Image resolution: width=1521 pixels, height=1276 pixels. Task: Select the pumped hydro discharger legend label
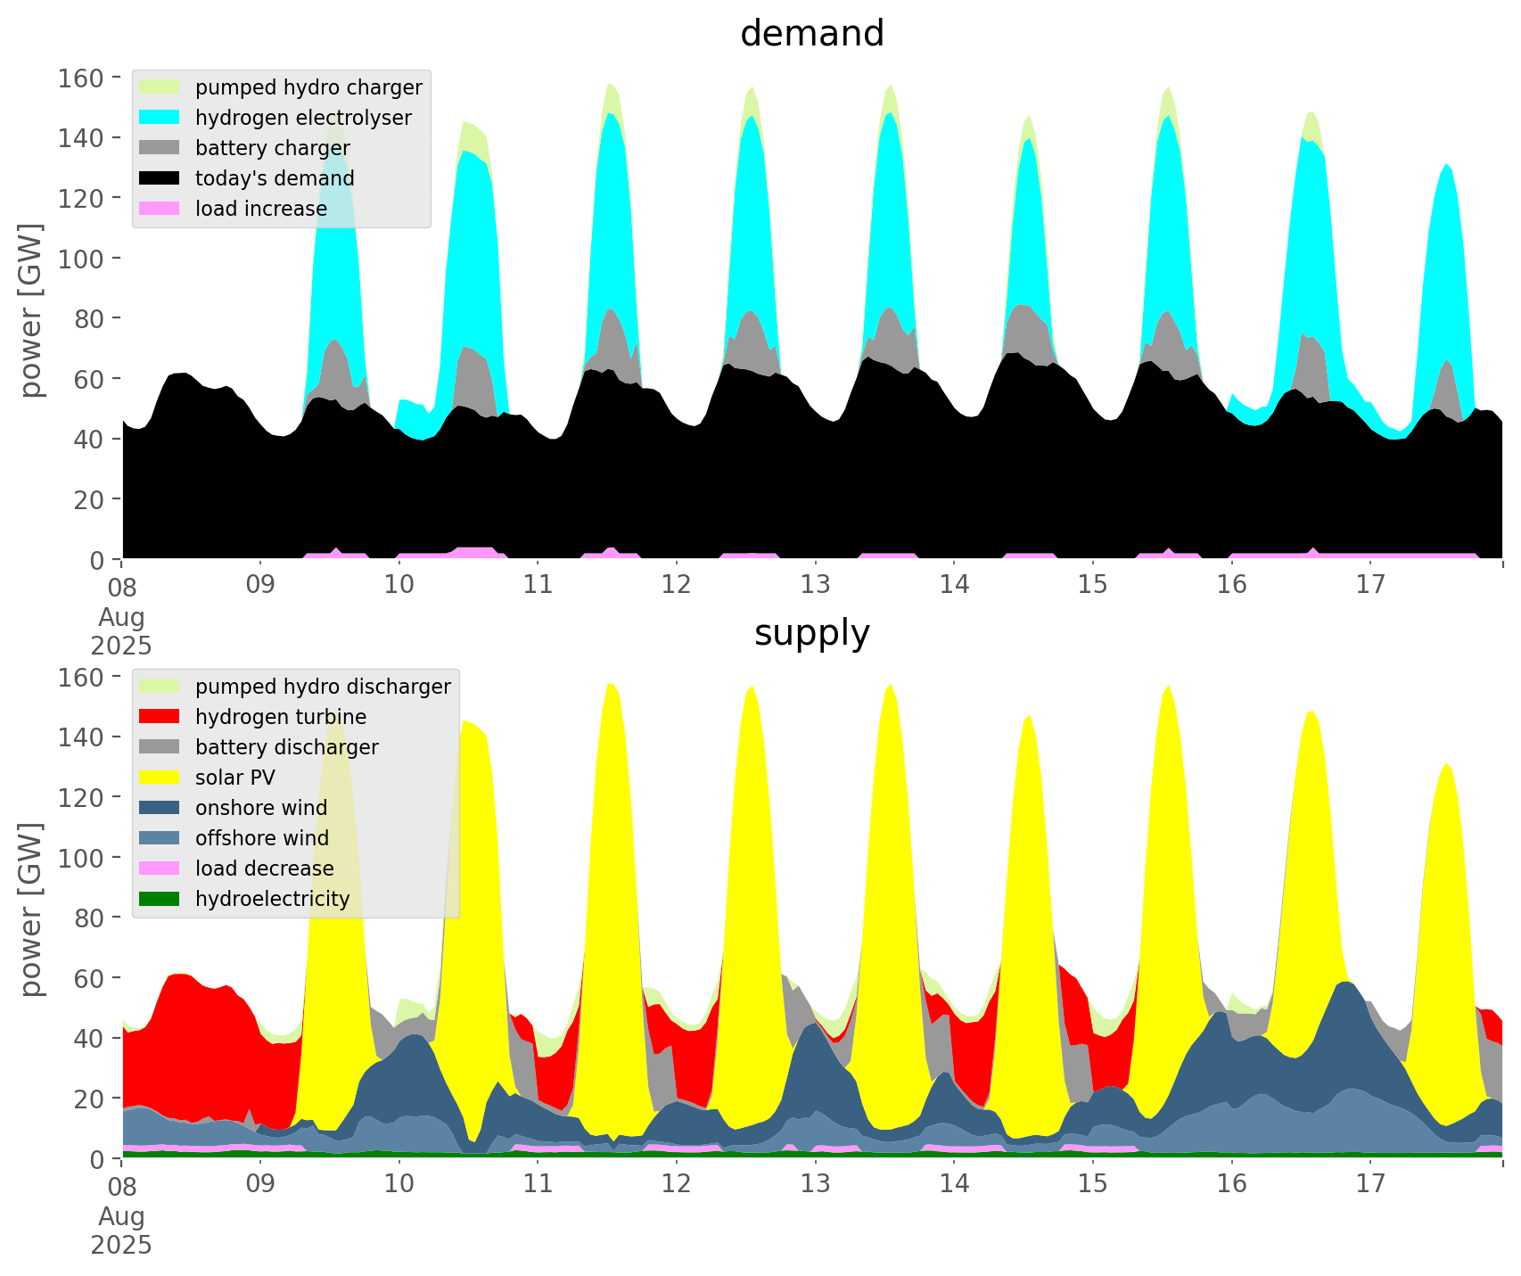(x=323, y=687)
